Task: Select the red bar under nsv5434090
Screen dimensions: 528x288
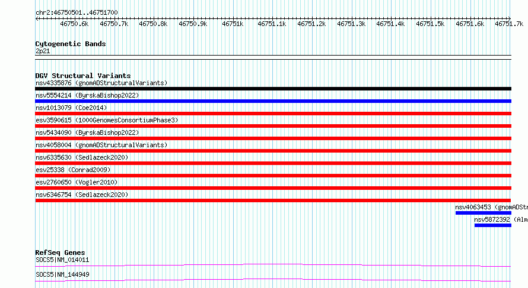Action: point(273,138)
